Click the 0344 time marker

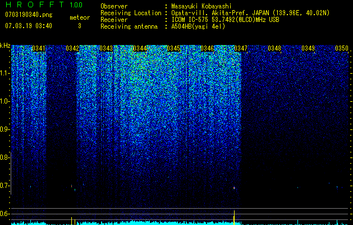point(140,48)
